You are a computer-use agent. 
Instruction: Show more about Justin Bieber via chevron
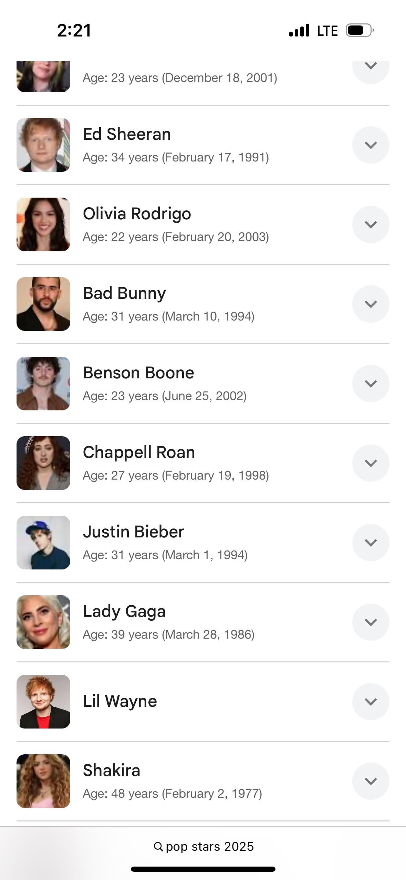[x=371, y=543]
